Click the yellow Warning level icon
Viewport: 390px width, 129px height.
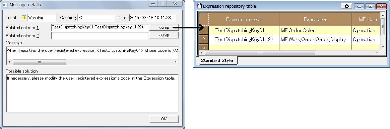[24, 18]
